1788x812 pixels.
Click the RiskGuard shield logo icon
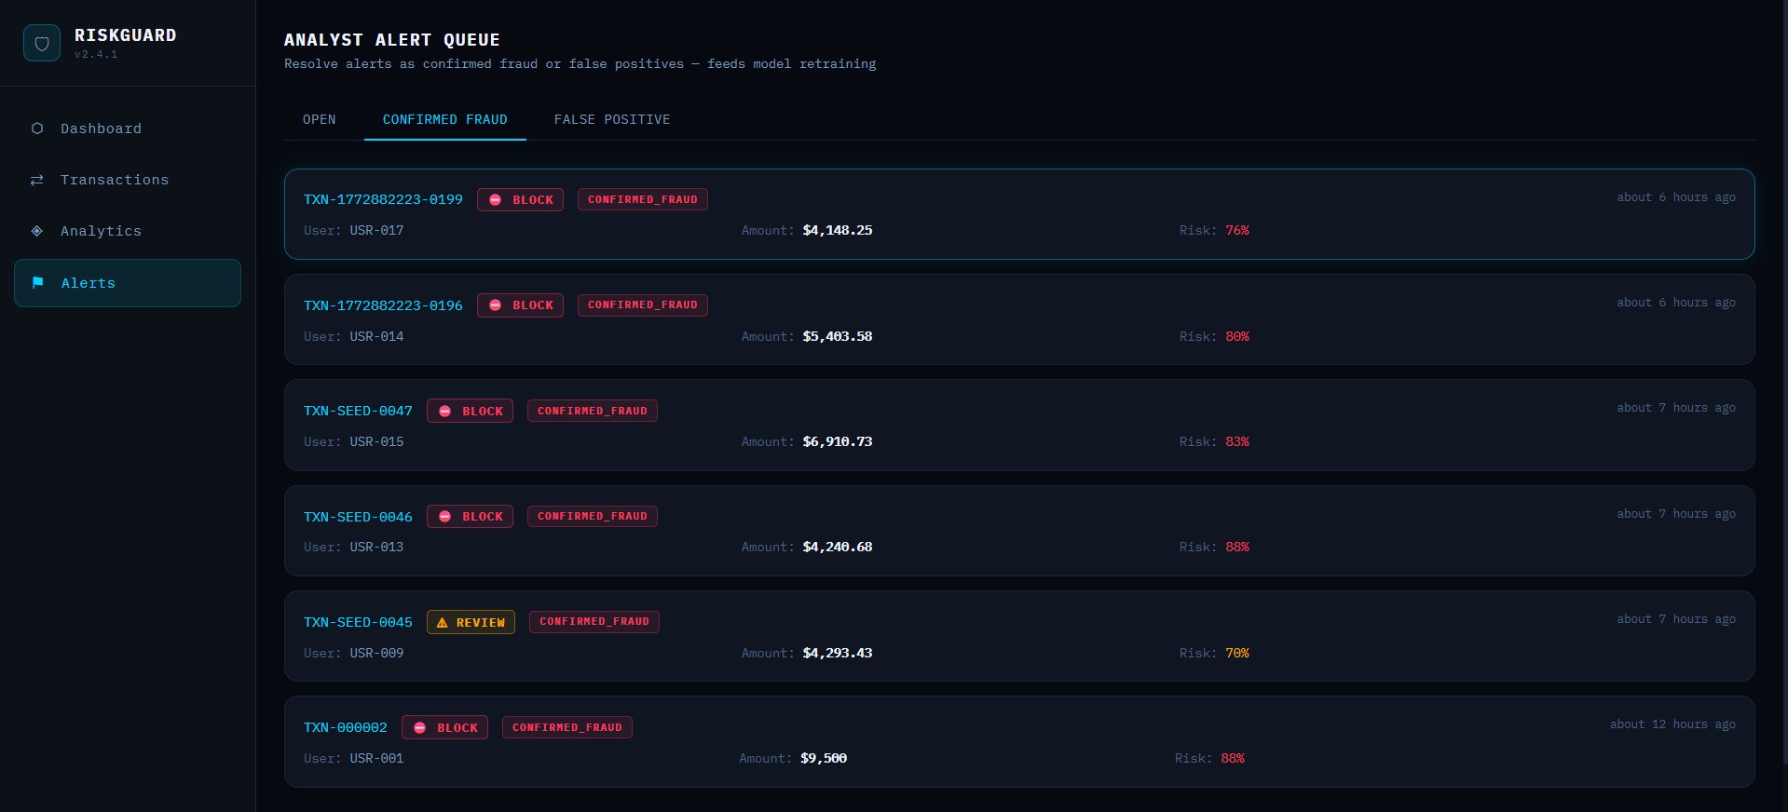42,43
